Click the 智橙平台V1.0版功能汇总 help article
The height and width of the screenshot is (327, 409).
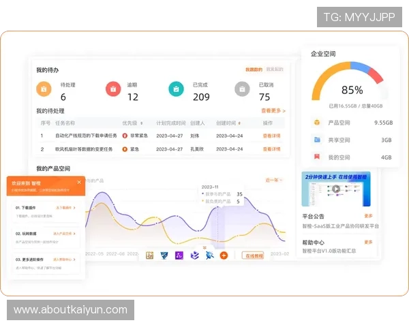[x=329, y=251]
